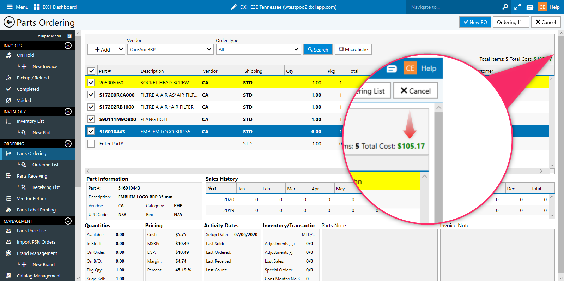
Task: Toggle the select-all checkbox in header
Action: pyautogui.click(x=91, y=71)
